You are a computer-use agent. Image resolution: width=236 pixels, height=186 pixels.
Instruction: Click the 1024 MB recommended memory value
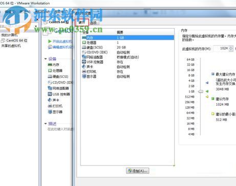tap(222, 104)
